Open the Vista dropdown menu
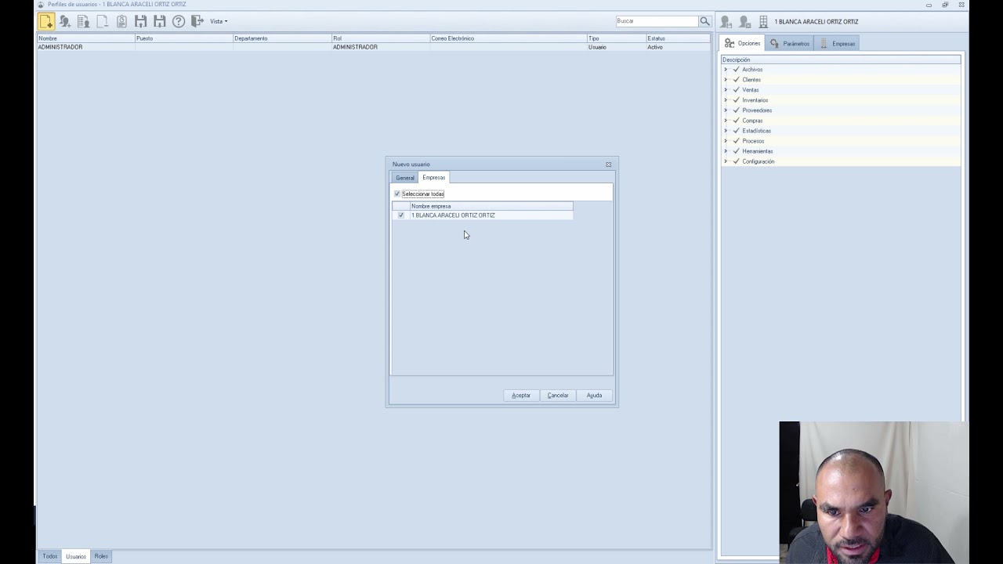Viewport: 1003px width, 564px height. tap(219, 21)
